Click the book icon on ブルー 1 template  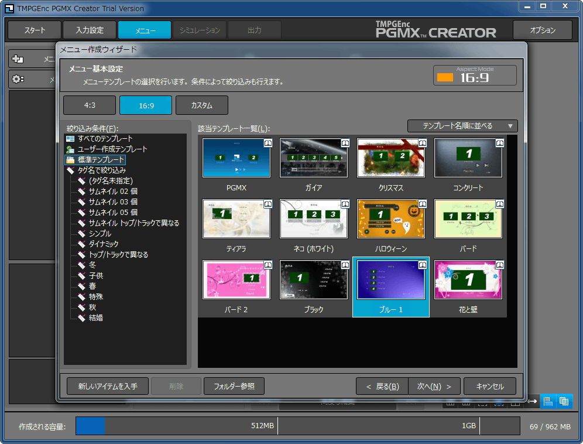(x=423, y=265)
